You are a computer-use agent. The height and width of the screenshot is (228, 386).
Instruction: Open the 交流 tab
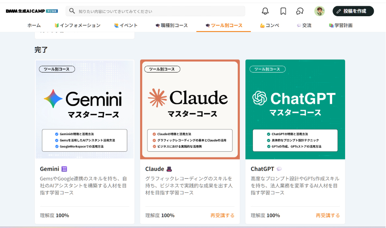[304, 26]
